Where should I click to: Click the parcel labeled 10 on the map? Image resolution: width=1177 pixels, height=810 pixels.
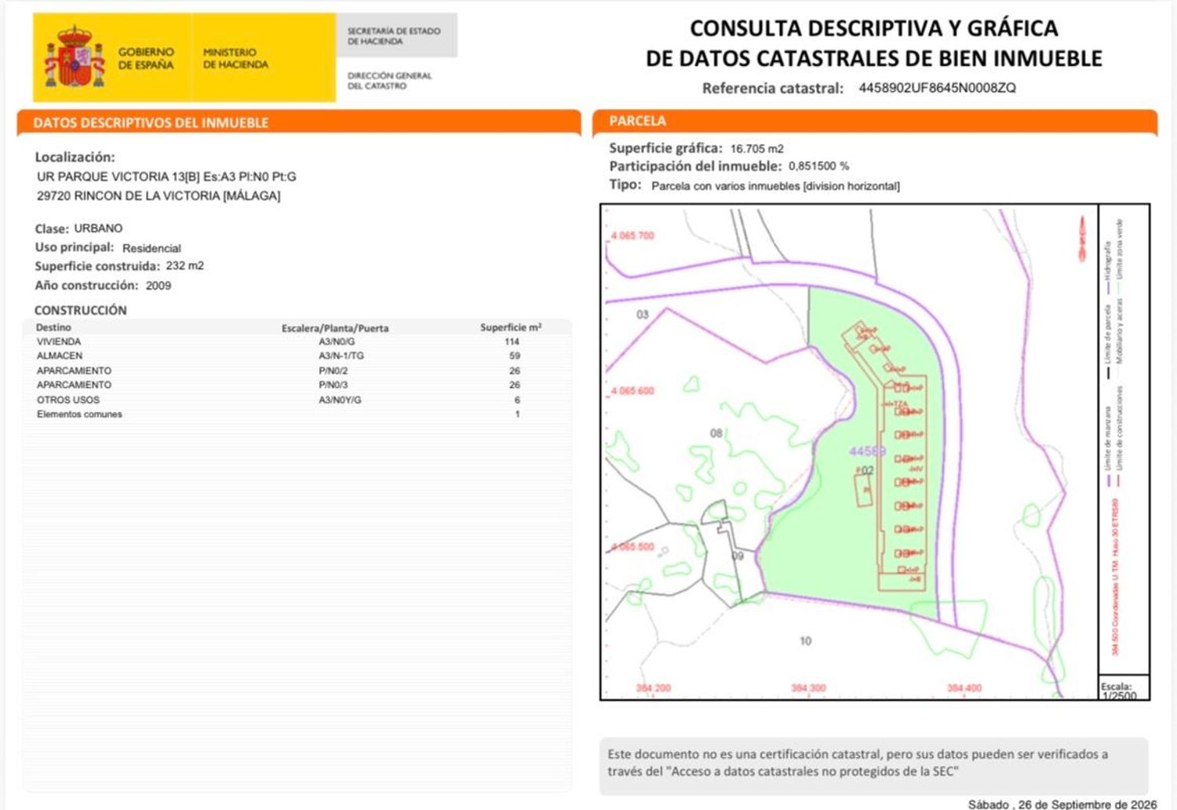click(x=805, y=641)
